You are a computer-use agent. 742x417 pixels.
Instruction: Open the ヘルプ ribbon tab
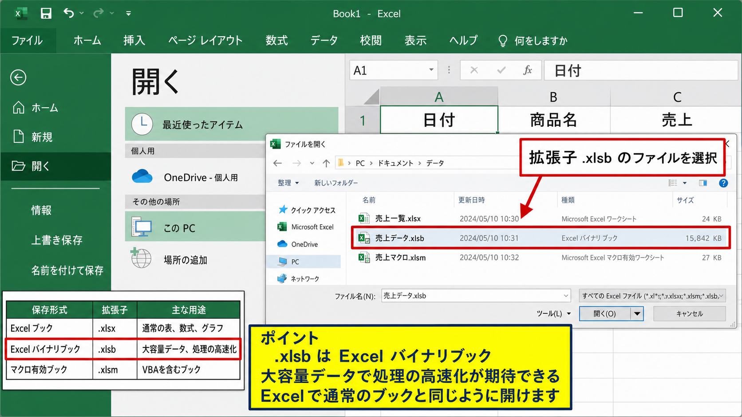click(463, 41)
